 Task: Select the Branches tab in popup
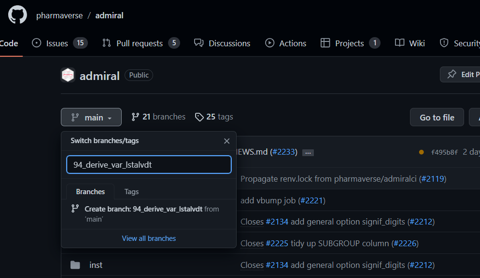coord(90,191)
